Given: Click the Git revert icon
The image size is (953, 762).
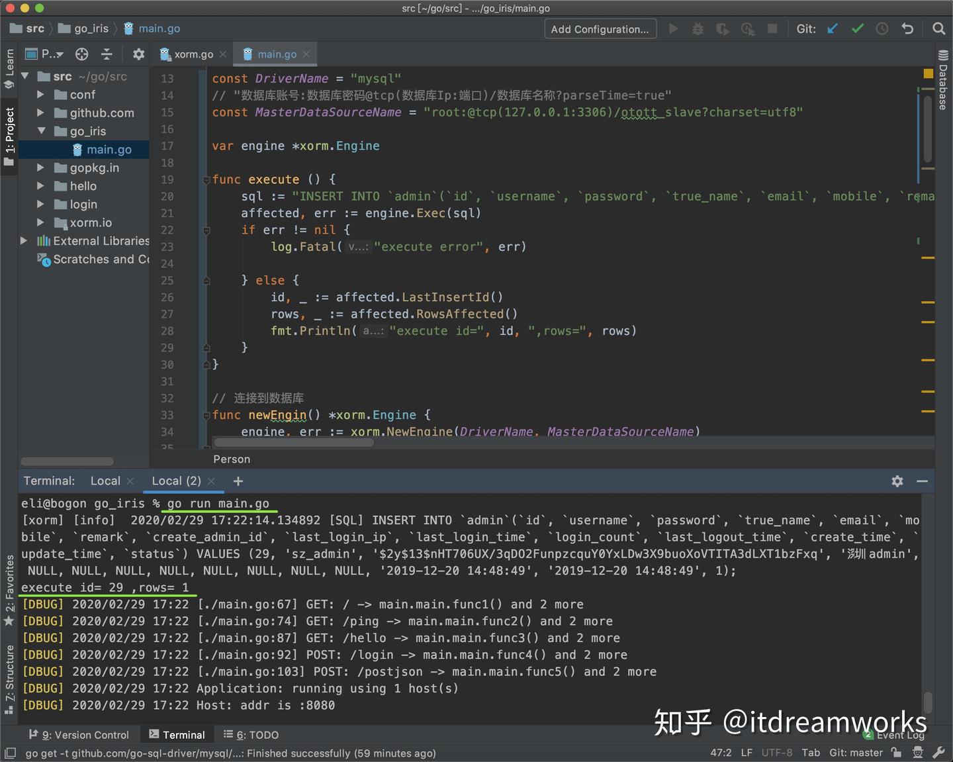Looking at the screenshot, I should click(x=907, y=28).
